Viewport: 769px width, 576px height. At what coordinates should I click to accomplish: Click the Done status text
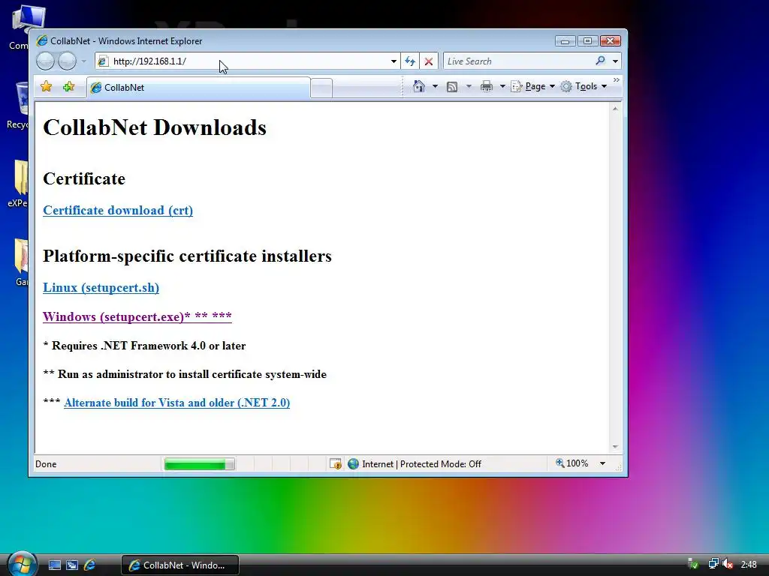point(46,464)
